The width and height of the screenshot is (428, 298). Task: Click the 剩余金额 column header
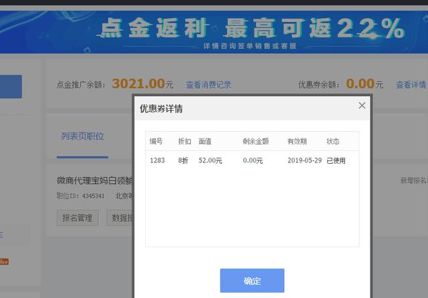coord(255,142)
